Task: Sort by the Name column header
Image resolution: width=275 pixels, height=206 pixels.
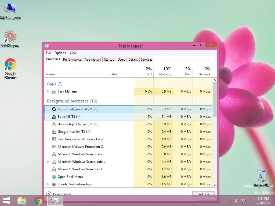Action: tap(75, 72)
